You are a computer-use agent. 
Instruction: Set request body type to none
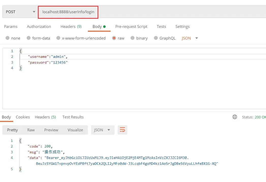pyautogui.click(x=13, y=38)
